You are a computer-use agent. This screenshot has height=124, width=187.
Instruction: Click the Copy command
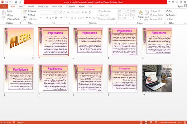point(10,15)
